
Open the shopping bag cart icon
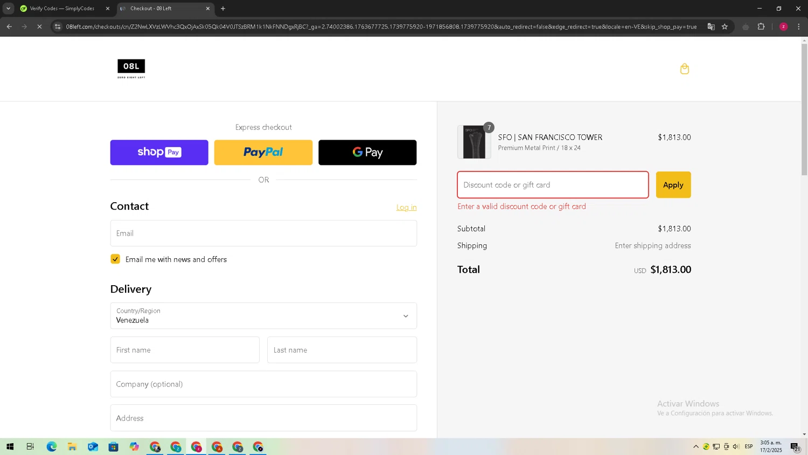(x=685, y=69)
